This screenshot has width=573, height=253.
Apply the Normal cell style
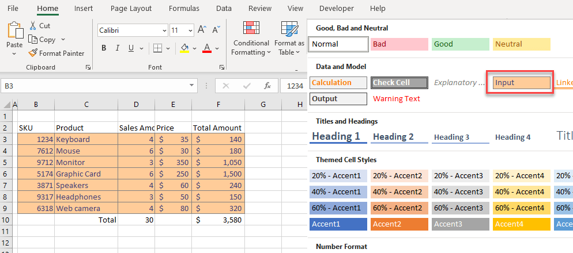pos(338,44)
